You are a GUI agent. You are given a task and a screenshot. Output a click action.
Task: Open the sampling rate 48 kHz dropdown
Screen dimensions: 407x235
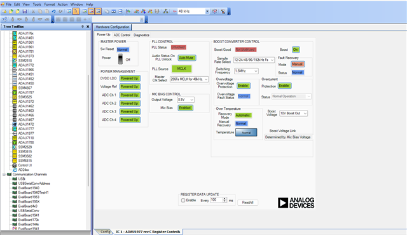coord(207,11)
